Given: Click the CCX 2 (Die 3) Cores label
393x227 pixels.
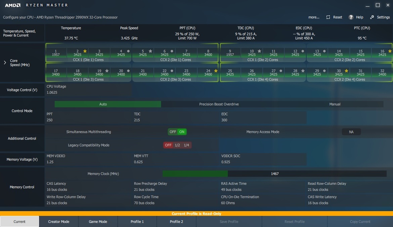Looking at the screenshot, I should tap(175, 80).
